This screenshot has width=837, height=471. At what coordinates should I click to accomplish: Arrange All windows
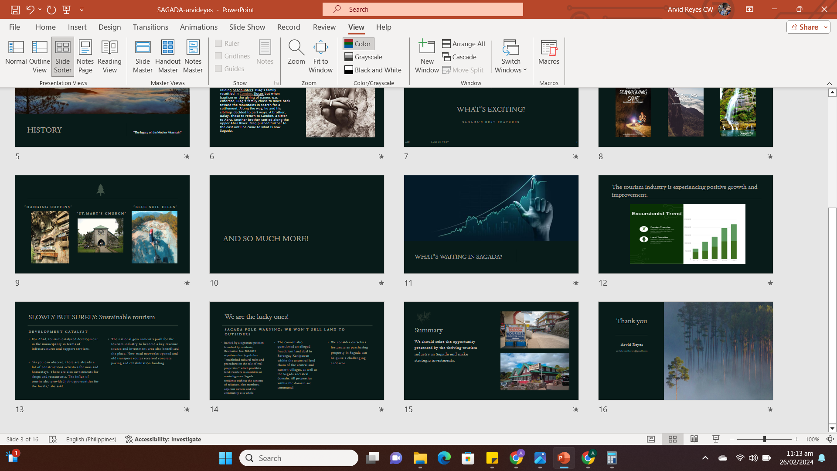464,44
